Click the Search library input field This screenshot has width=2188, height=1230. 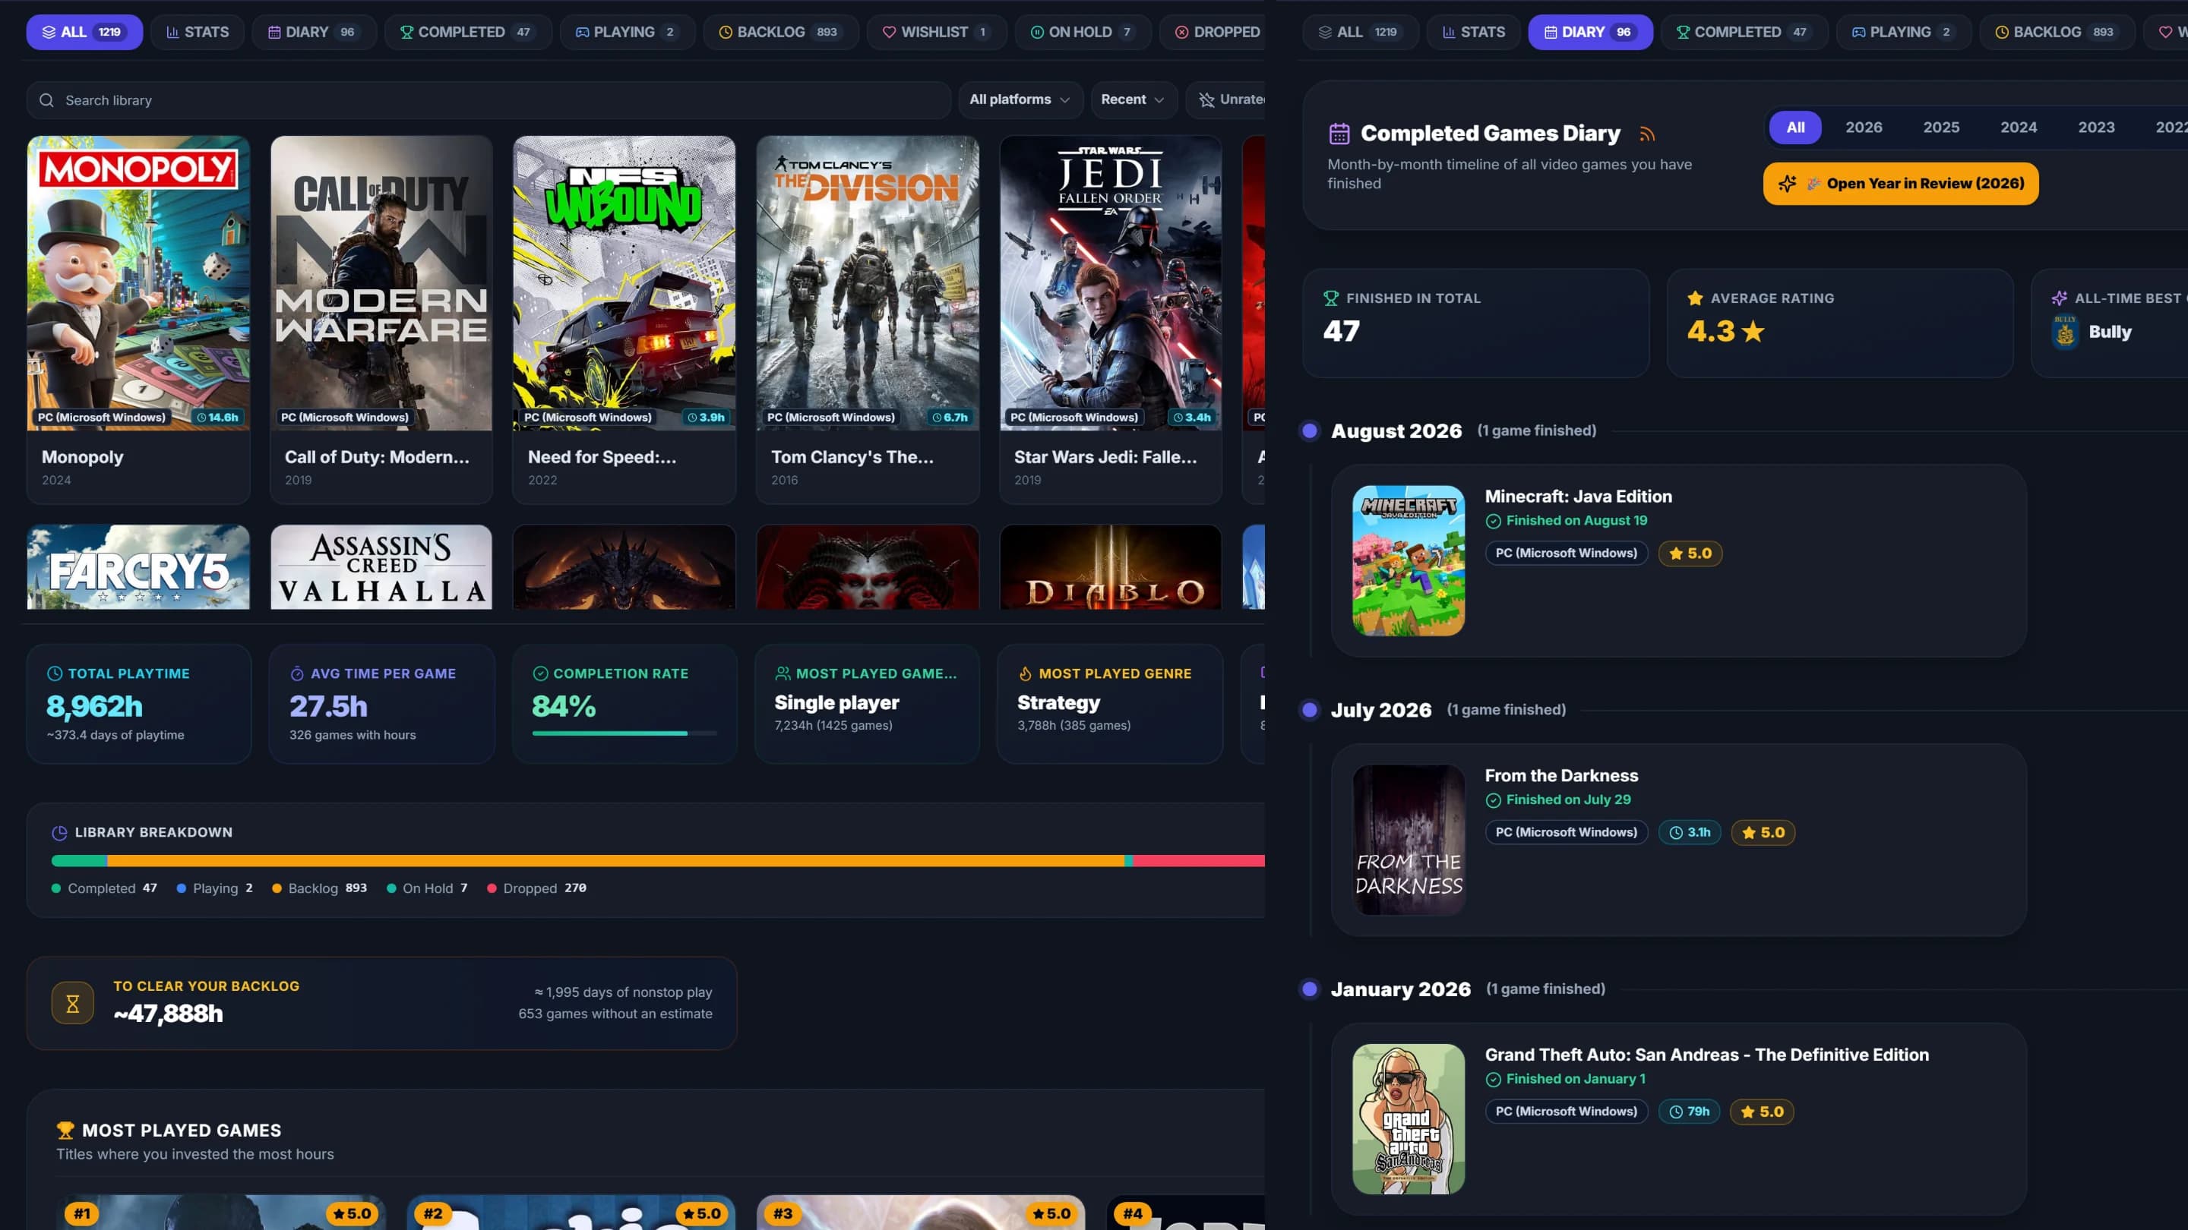[x=489, y=100]
